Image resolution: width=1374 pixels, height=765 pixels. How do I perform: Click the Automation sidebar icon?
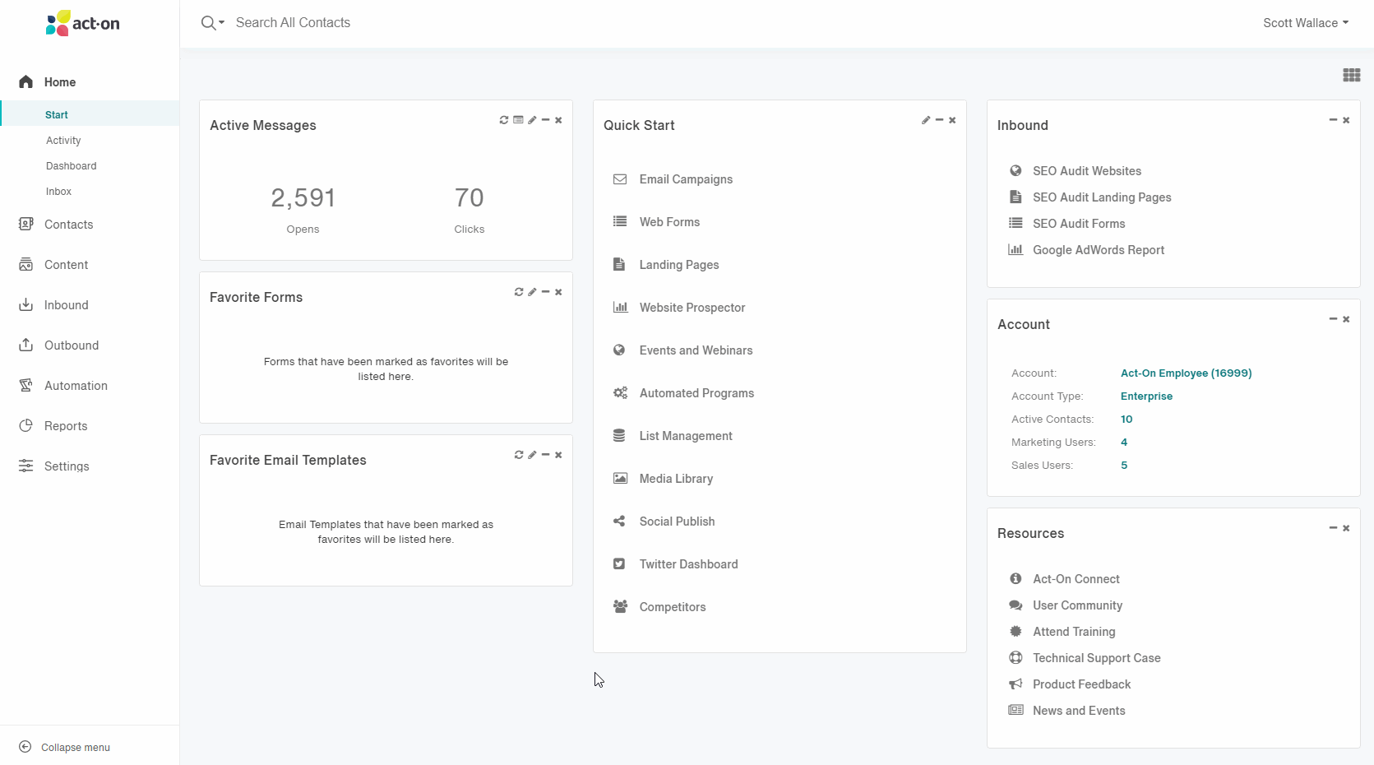26,385
